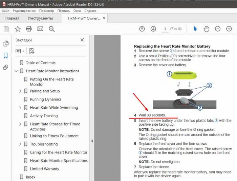
Task: Jump to Heart Rate Storage for Timed Activities
Action: pyautogui.click(x=55, y=127)
